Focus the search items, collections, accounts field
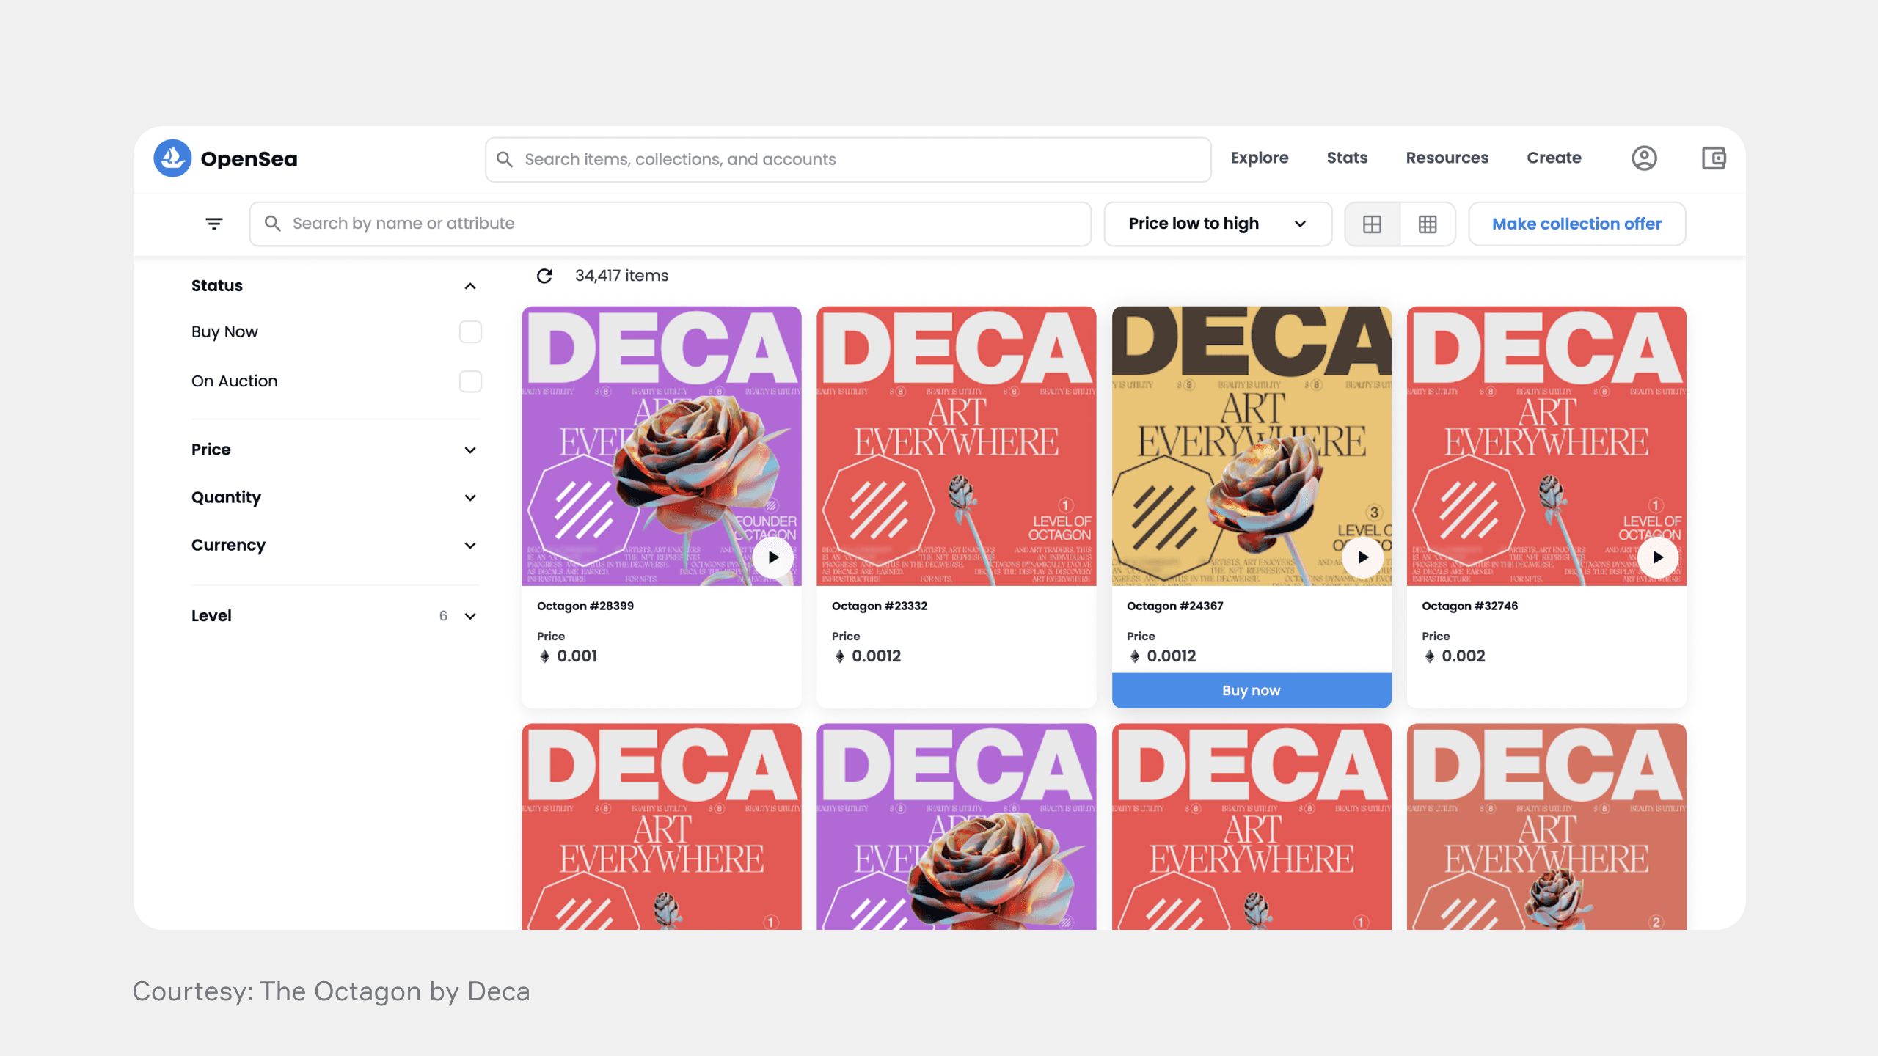This screenshot has width=1878, height=1056. [848, 160]
